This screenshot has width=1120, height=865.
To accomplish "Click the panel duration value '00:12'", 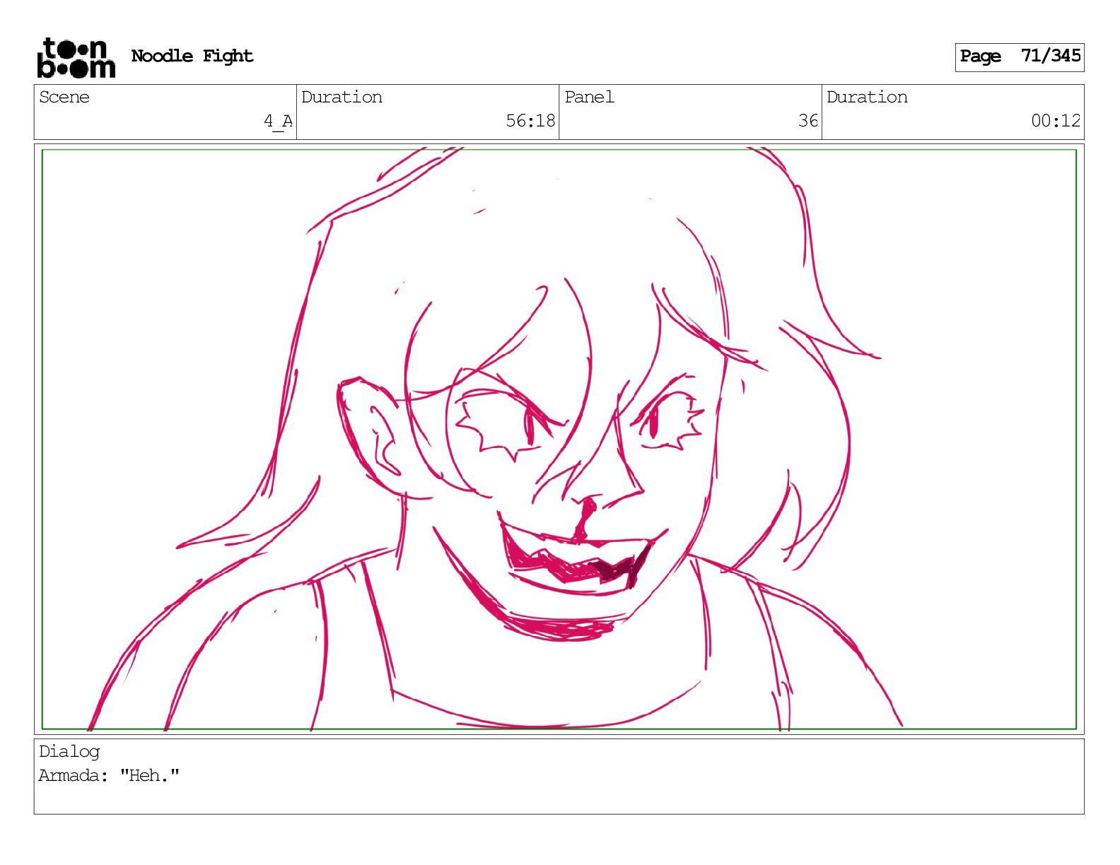I will (1056, 121).
